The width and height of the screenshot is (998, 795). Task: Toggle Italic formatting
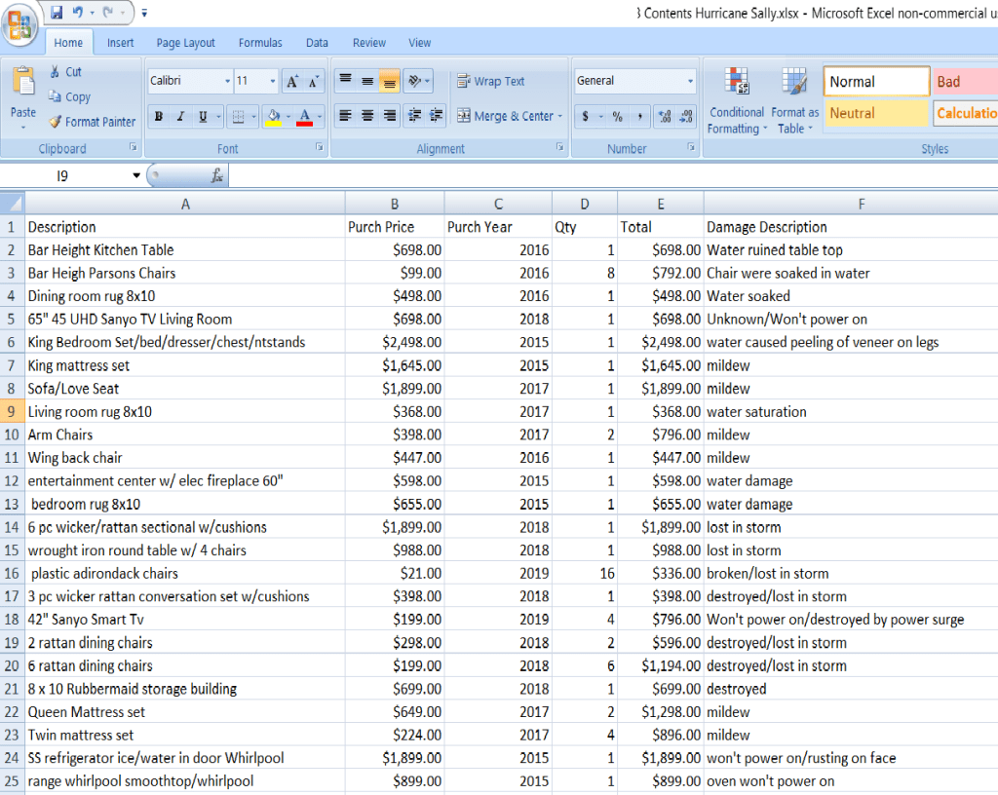(x=181, y=117)
